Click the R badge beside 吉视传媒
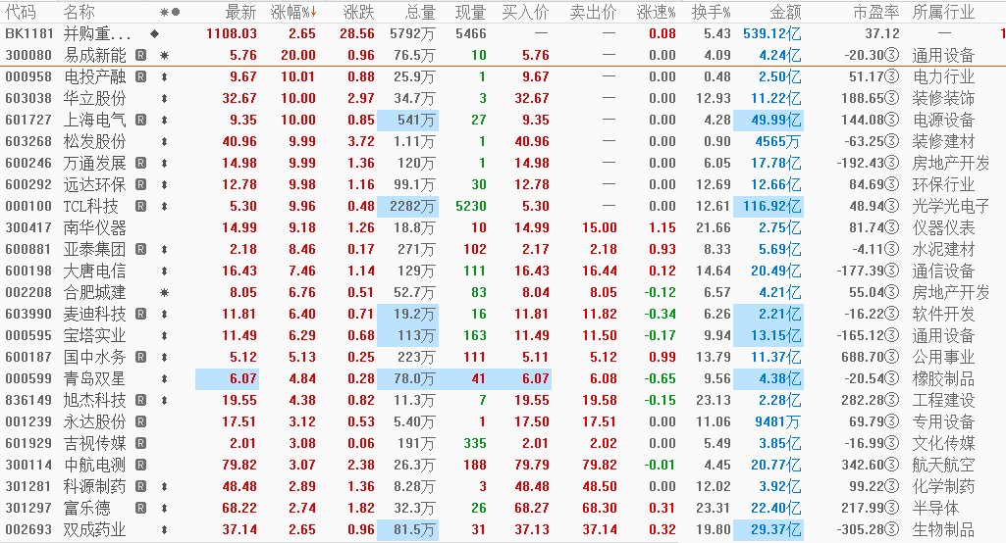 click(141, 443)
